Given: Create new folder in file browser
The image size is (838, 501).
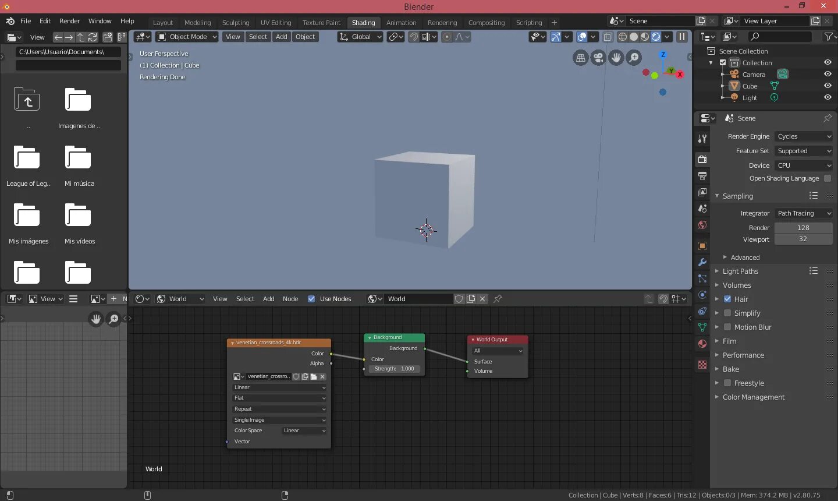Looking at the screenshot, I should 108,37.
